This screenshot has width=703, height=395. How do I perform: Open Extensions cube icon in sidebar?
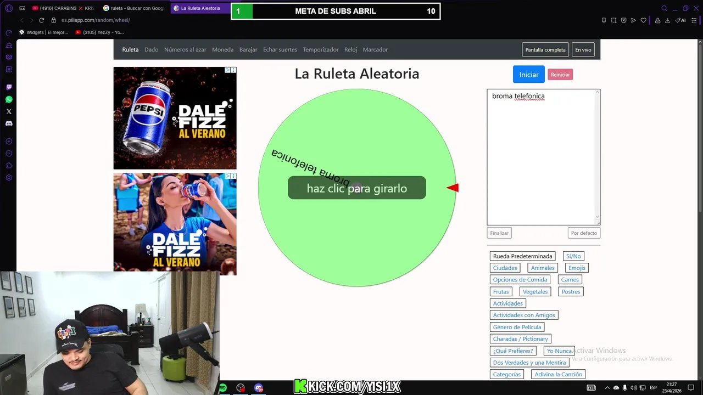[9, 166]
